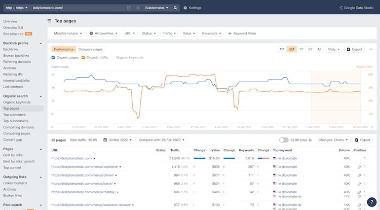Click 3,016 keywords count link
Image resolution: width=380 pixels, height=210 pixels.
[x=249, y=158]
